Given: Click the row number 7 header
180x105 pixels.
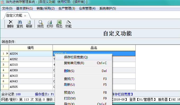Looking at the screenshot, I should point(5,87).
